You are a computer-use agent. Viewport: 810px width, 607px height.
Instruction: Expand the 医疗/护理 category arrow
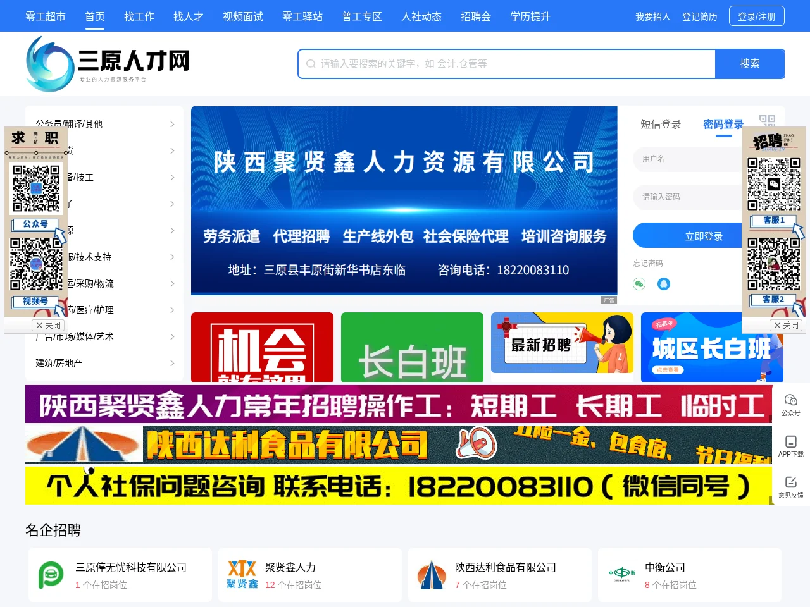pyautogui.click(x=172, y=310)
